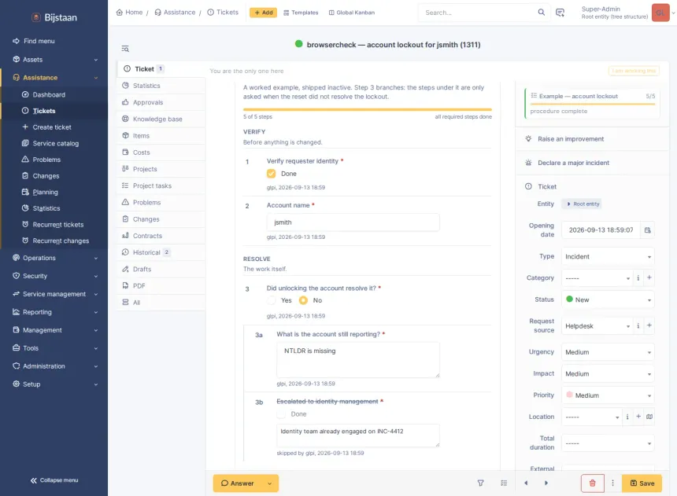Click the search magnifier icon
Screen dimensions: 677x496
point(541,12)
